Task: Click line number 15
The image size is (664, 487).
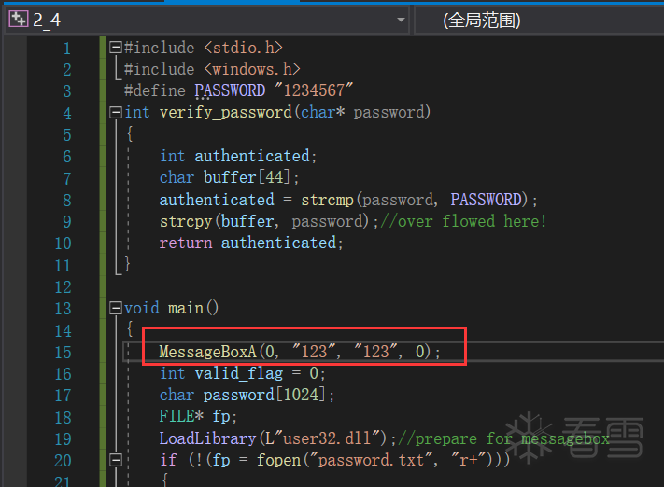Action: (64, 352)
